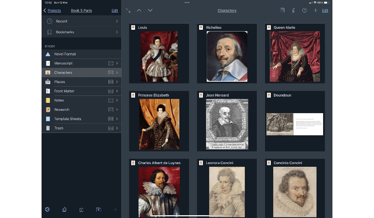Expand the Recent row chevron
The height and width of the screenshot is (218, 374).
pos(117,21)
